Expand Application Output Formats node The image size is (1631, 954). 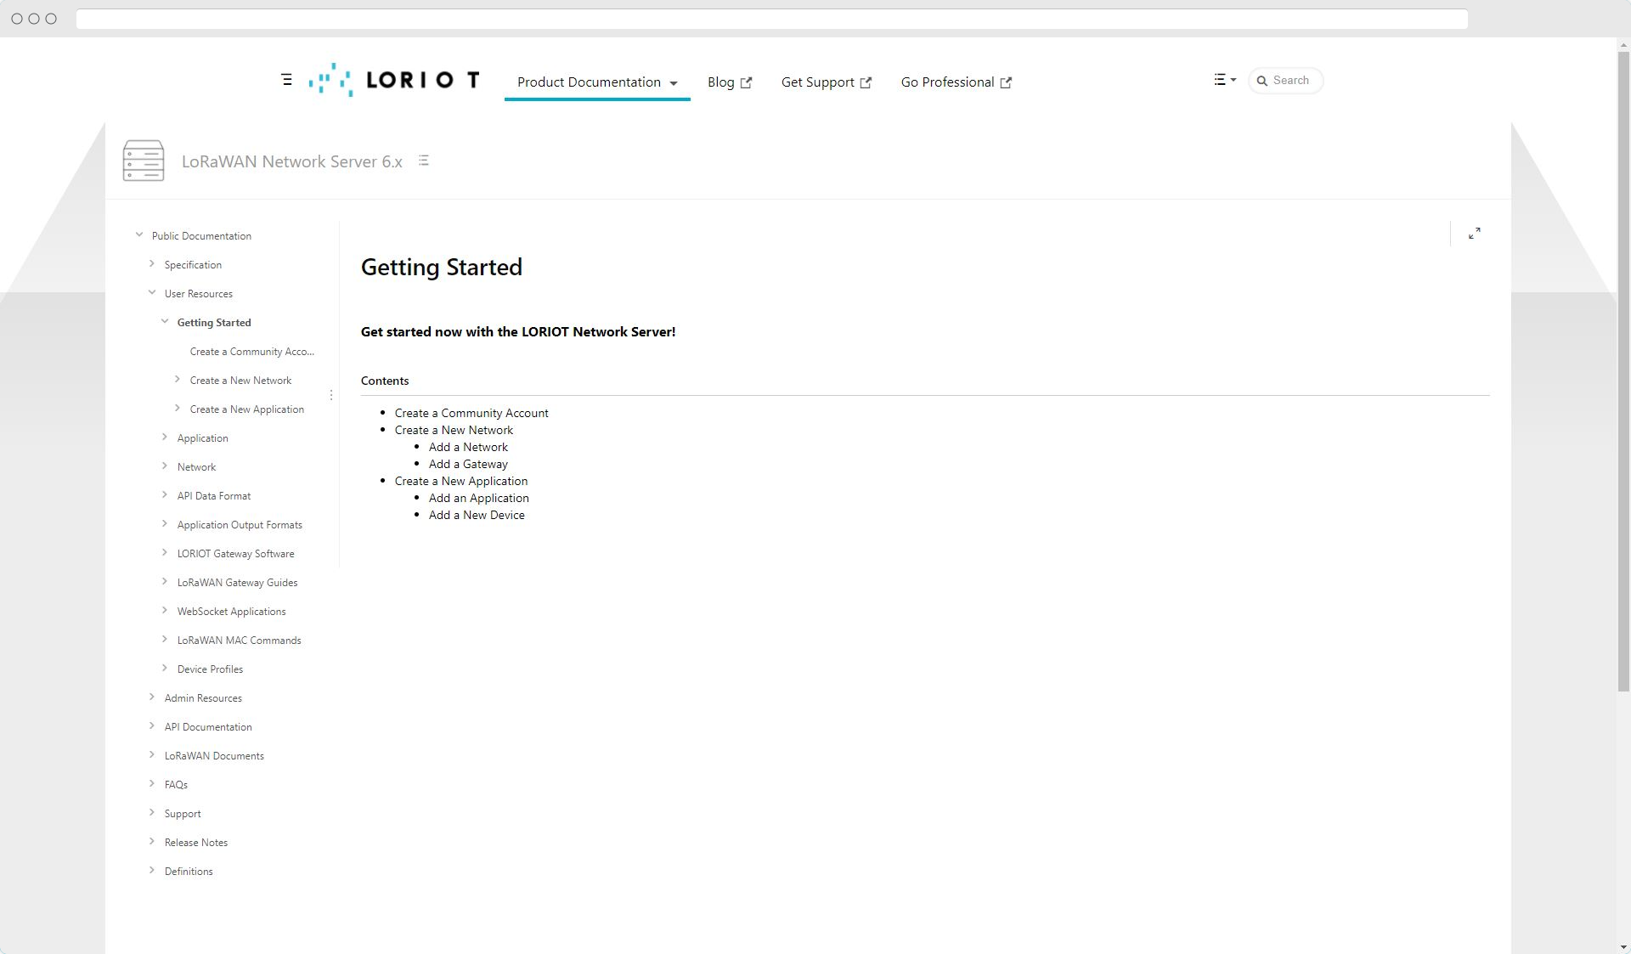(165, 524)
